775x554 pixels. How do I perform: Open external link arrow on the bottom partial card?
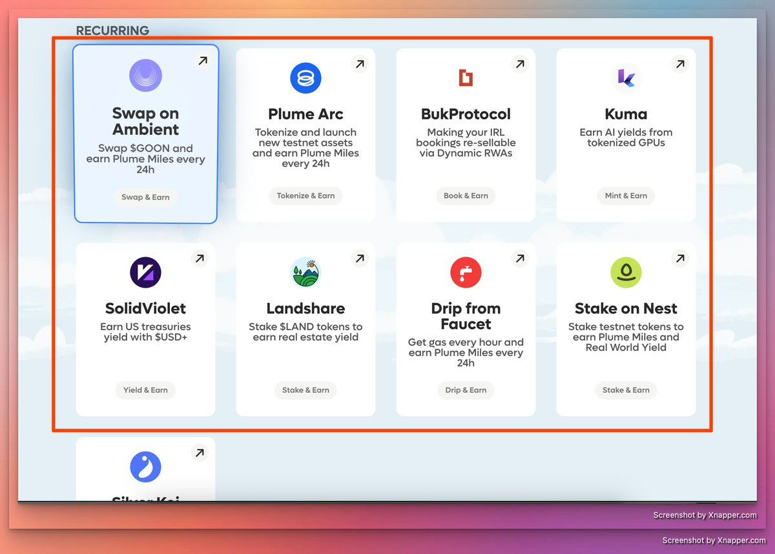(200, 452)
